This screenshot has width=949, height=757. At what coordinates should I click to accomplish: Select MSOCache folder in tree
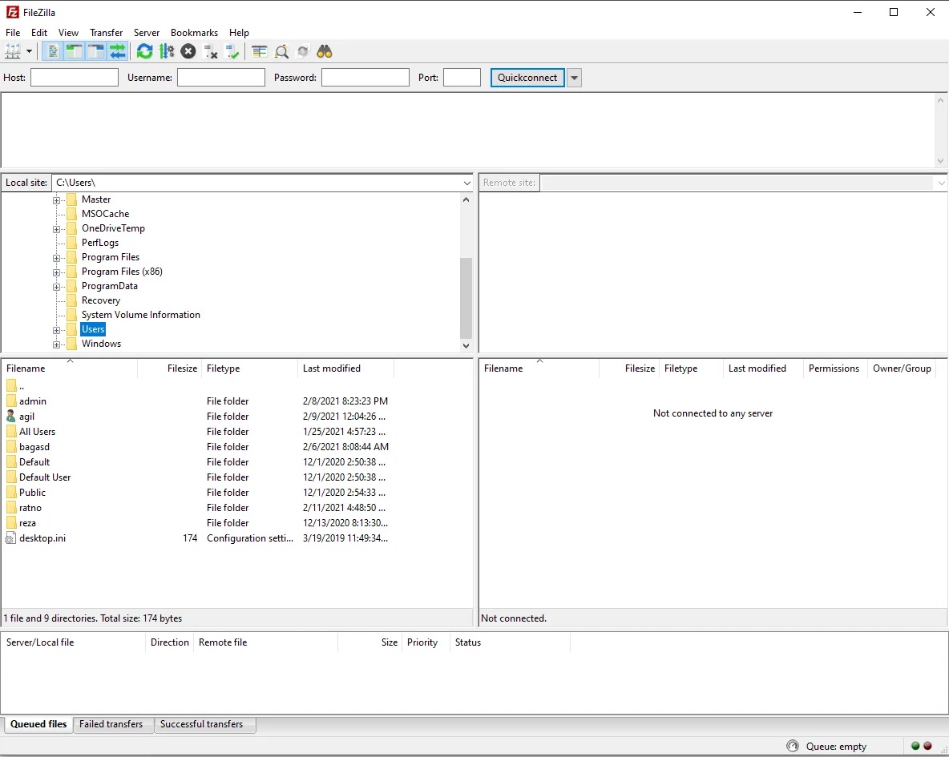click(x=105, y=214)
